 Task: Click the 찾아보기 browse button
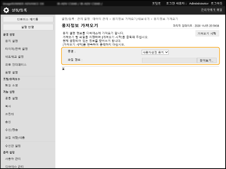(206, 60)
